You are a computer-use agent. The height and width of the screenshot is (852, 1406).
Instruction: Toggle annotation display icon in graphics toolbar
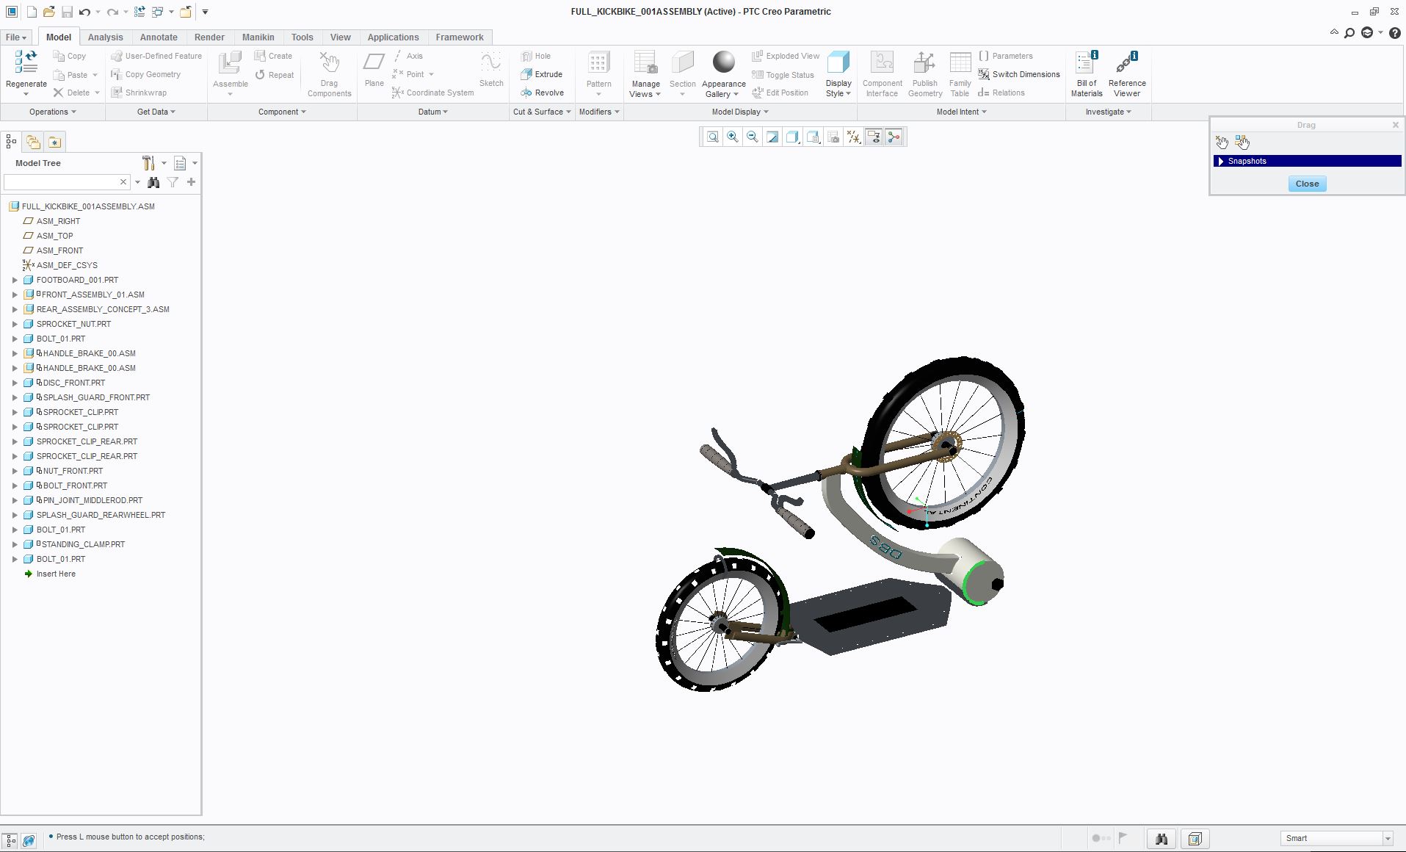(874, 137)
